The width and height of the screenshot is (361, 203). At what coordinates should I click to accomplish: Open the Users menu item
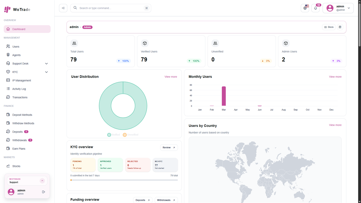click(x=27, y=47)
